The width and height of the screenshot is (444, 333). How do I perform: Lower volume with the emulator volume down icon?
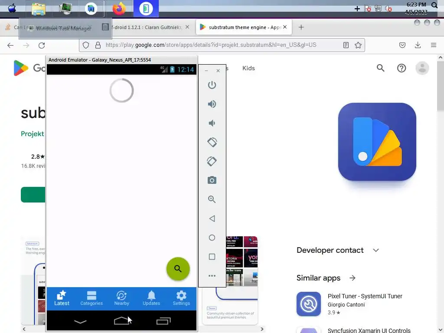pyautogui.click(x=212, y=123)
